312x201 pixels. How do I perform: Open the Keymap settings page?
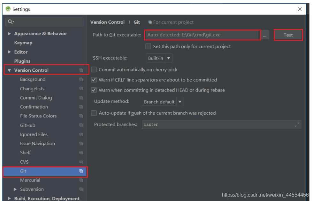point(23,43)
